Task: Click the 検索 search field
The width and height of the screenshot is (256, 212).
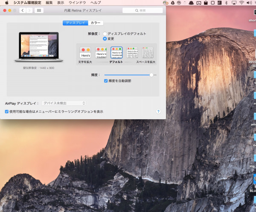Action: point(142,10)
